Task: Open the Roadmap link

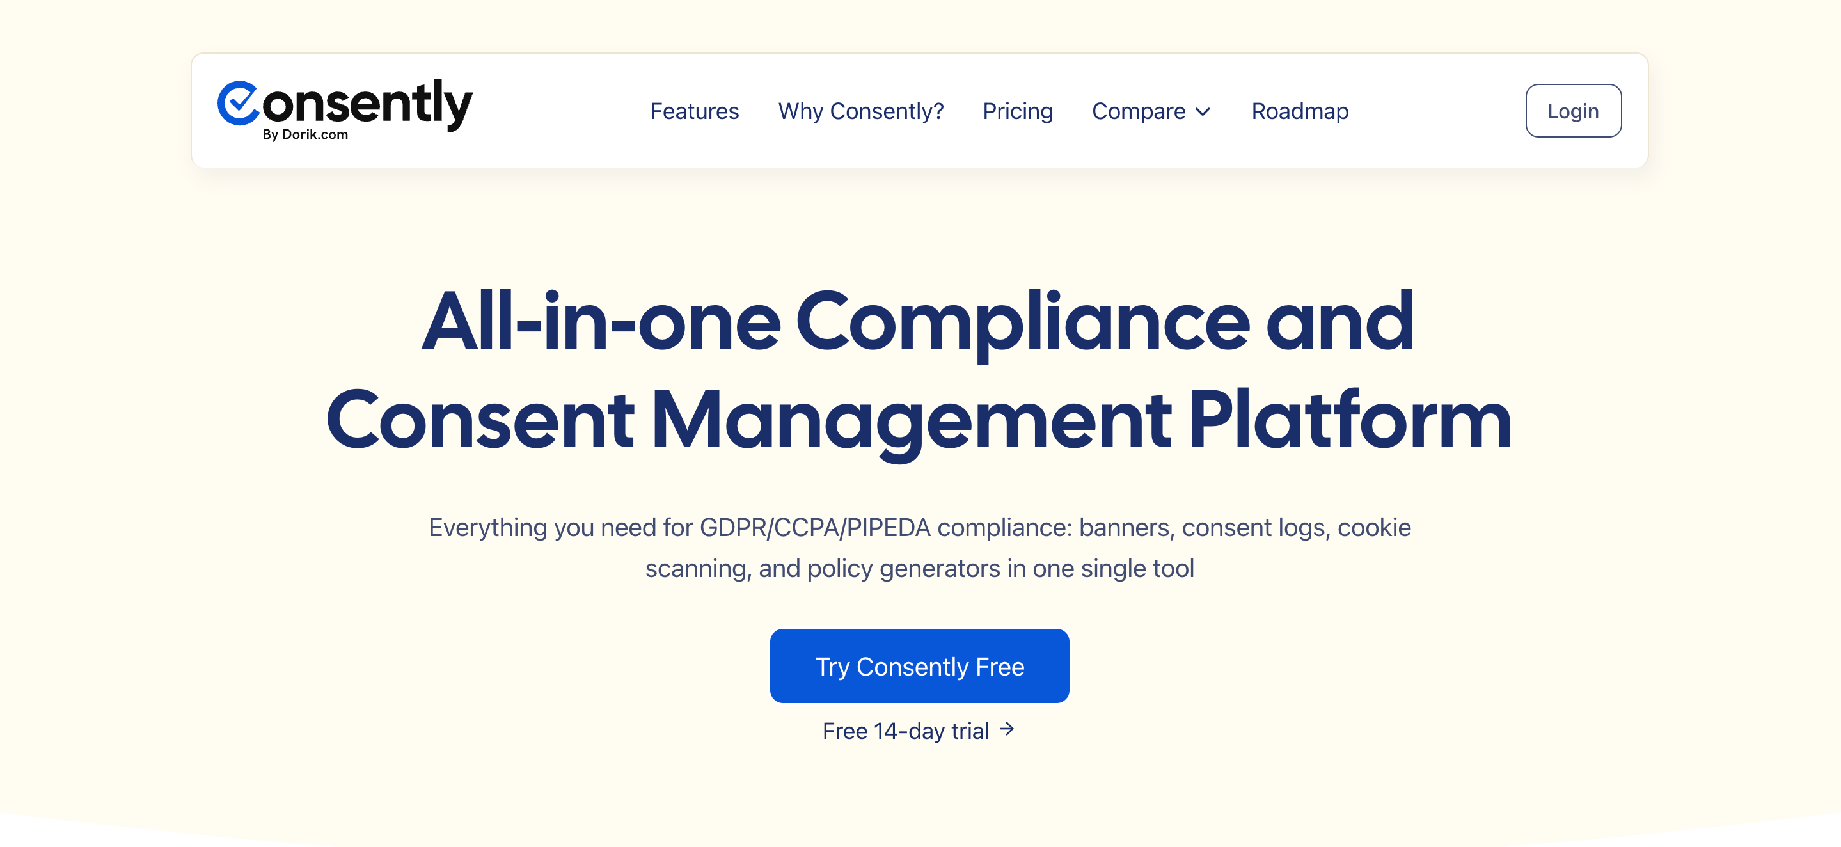Action: [x=1299, y=111]
